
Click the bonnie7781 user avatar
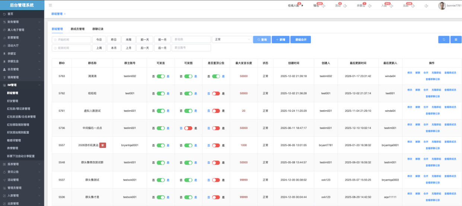[x=442, y=6]
